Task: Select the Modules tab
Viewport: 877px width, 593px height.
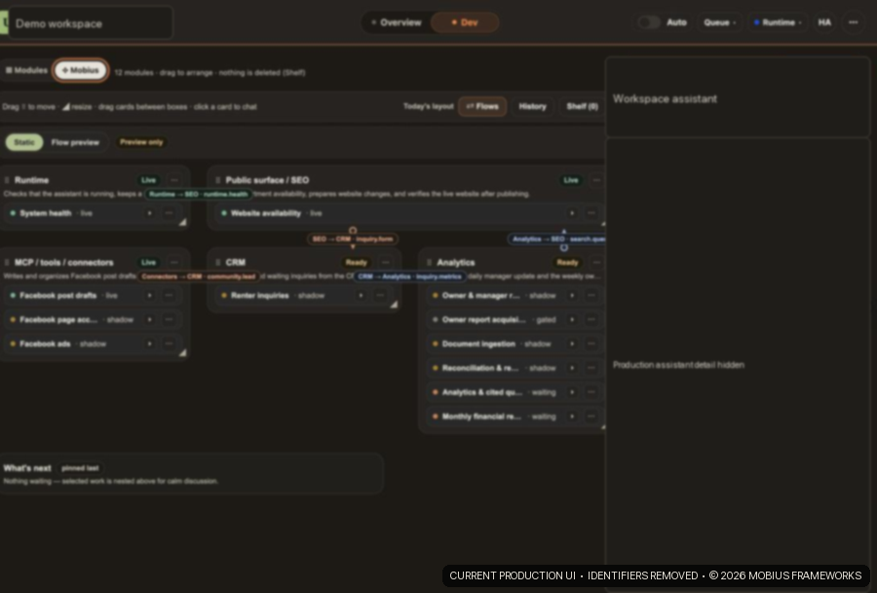Action: [x=26, y=70]
